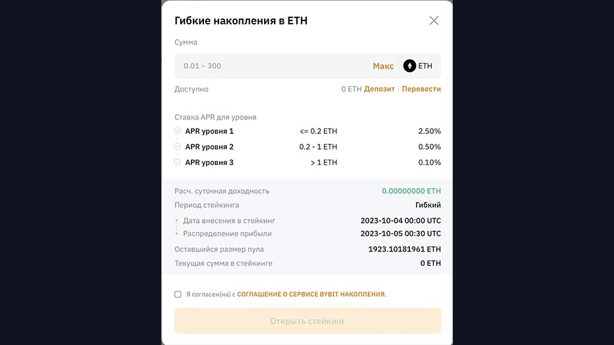Click the orange dot before Распределение прибыли
The width and height of the screenshot is (614, 345).
(176, 234)
